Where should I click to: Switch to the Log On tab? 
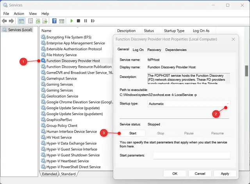pos(138,50)
